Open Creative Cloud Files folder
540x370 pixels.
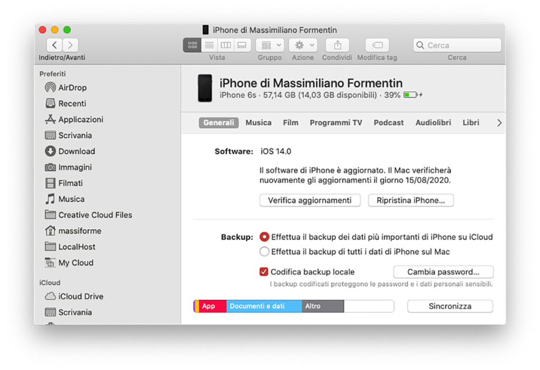tap(89, 215)
